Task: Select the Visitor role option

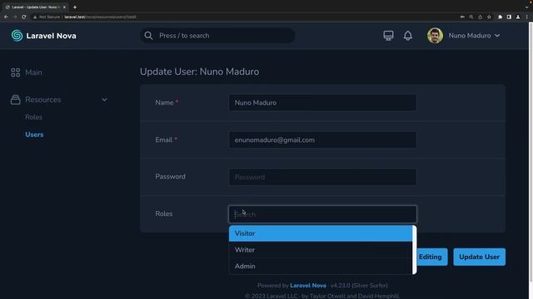Action: click(321, 233)
